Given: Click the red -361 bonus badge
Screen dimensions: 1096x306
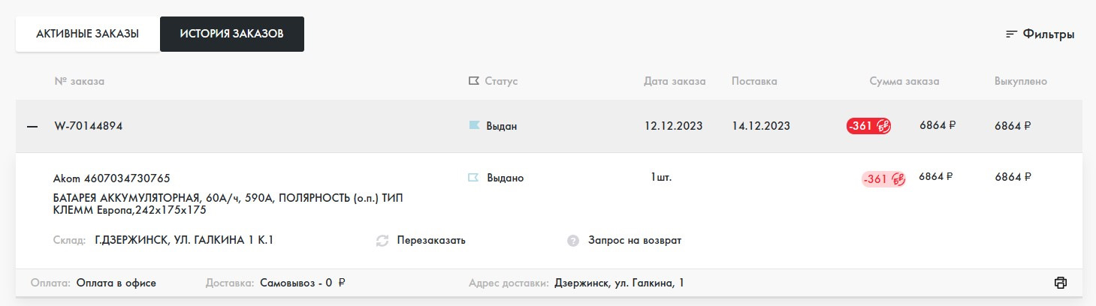Looking at the screenshot, I should [x=868, y=126].
